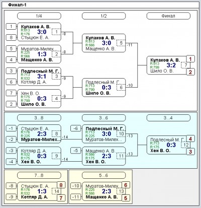The height and width of the screenshot is (208, 201).
Task: Click match number box 1
Action: pyautogui.click(x=56, y=32)
